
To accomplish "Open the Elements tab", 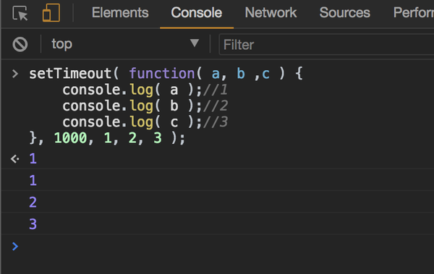I will (x=120, y=13).
